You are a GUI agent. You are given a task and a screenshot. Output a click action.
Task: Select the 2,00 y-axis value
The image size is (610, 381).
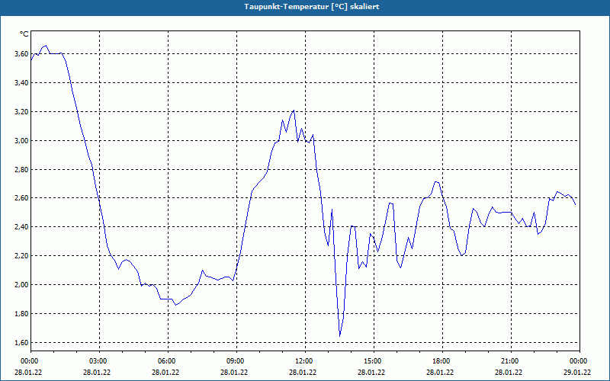coord(21,284)
